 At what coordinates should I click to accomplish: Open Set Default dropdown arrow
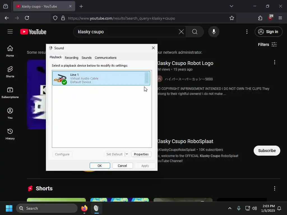click(127, 154)
